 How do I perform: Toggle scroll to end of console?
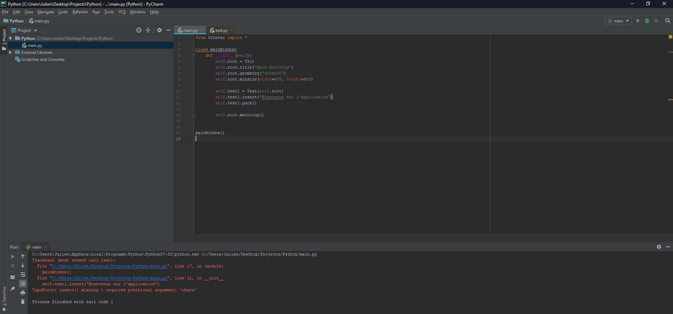click(x=23, y=284)
